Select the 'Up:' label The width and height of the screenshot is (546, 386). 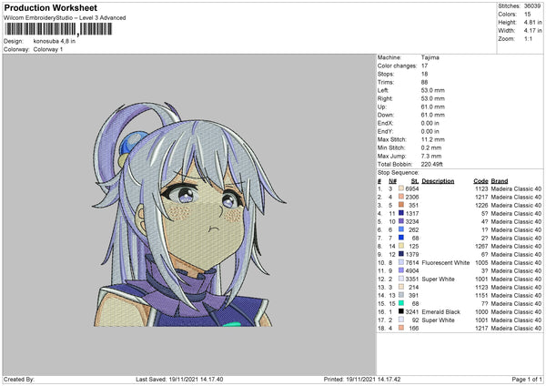382,107
